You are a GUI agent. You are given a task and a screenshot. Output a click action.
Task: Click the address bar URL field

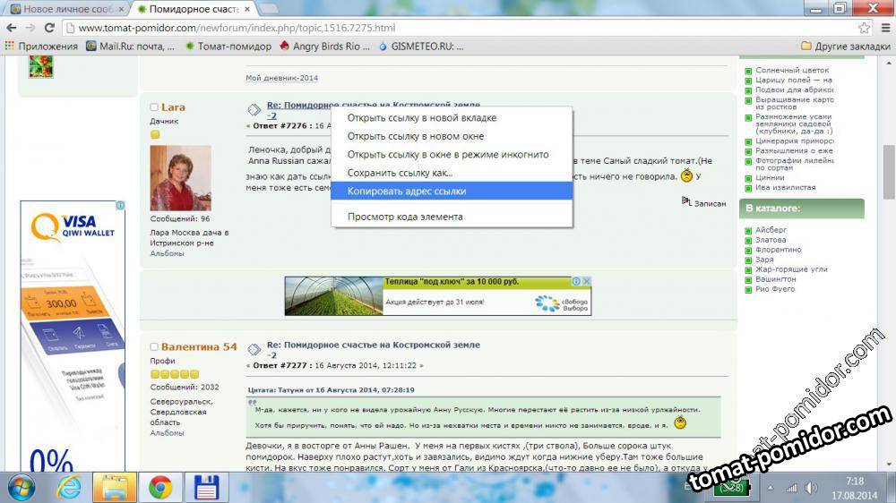click(448, 28)
